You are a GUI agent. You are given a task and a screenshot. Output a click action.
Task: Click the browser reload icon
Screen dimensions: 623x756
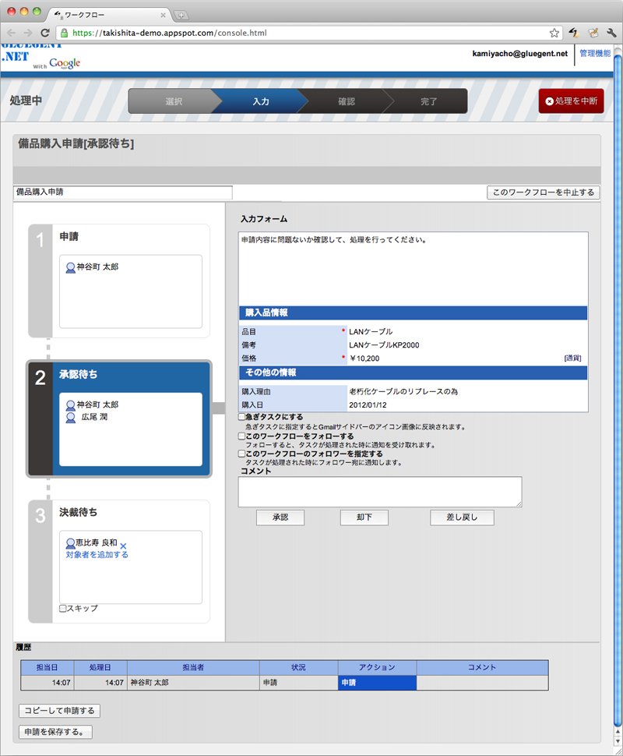point(45,33)
